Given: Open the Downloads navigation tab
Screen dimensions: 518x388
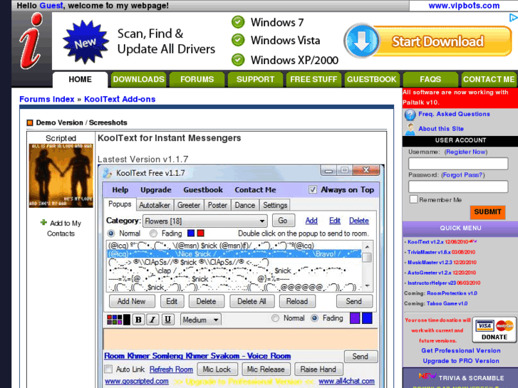Looking at the screenshot, I should click(x=138, y=80).
